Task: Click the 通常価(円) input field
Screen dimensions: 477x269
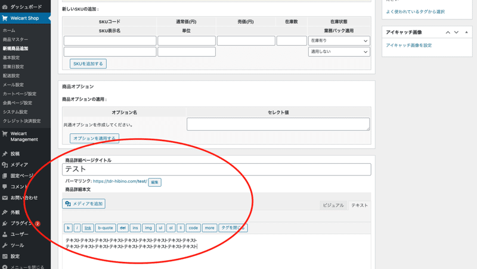Action: (187, 40)
